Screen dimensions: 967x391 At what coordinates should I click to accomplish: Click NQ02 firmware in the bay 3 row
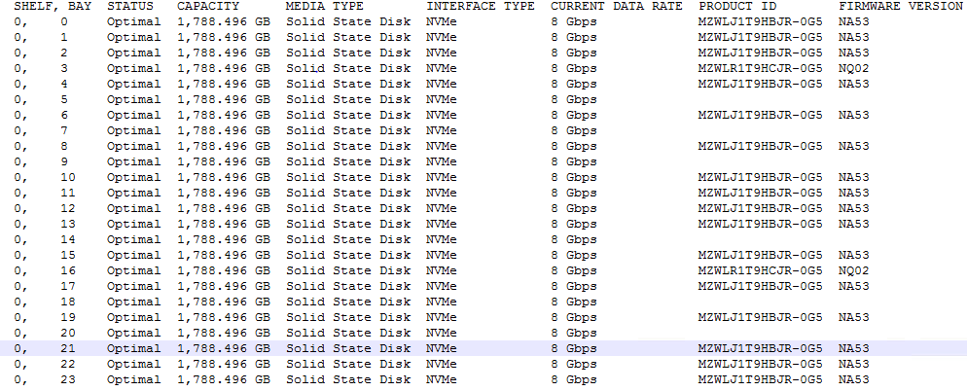click(x=854, y=68)
